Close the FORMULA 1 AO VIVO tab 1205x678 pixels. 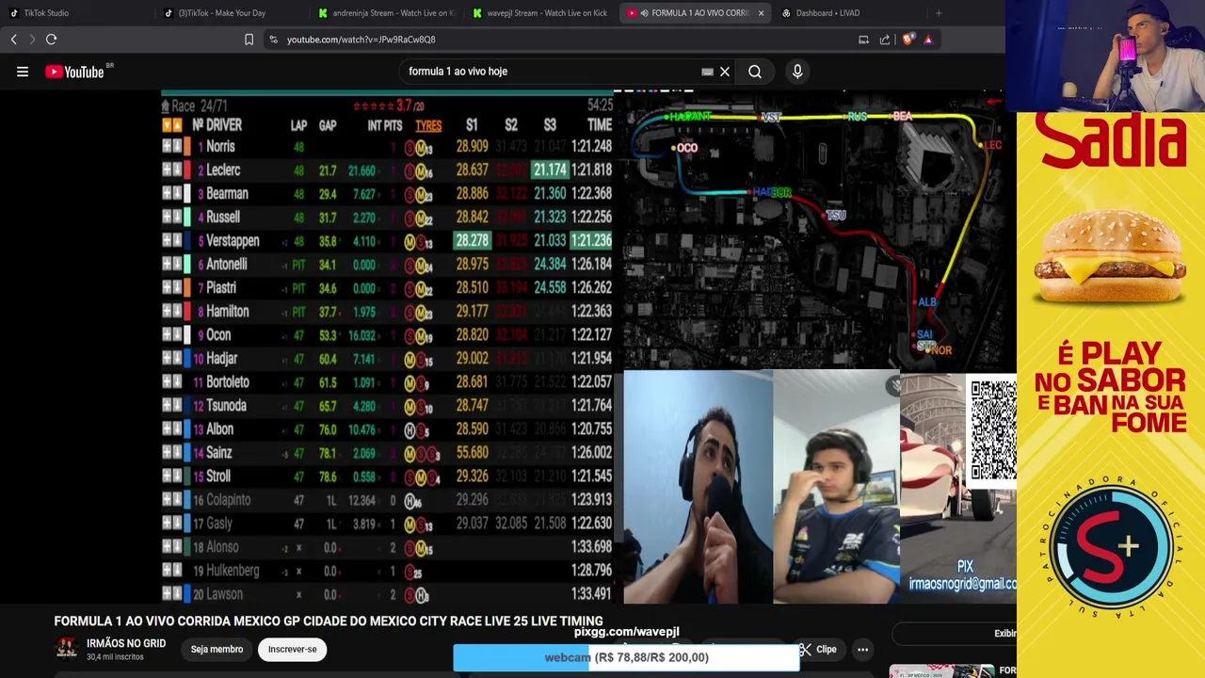761,13
